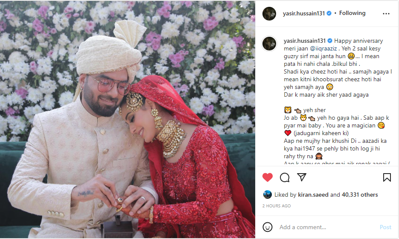Toggle the Following button
399x239 pixels.
point(352,13)
